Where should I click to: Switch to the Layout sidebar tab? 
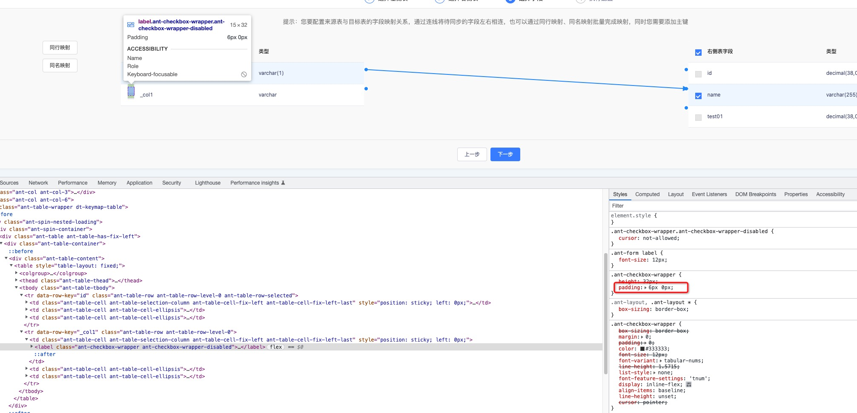pos(676,194)
